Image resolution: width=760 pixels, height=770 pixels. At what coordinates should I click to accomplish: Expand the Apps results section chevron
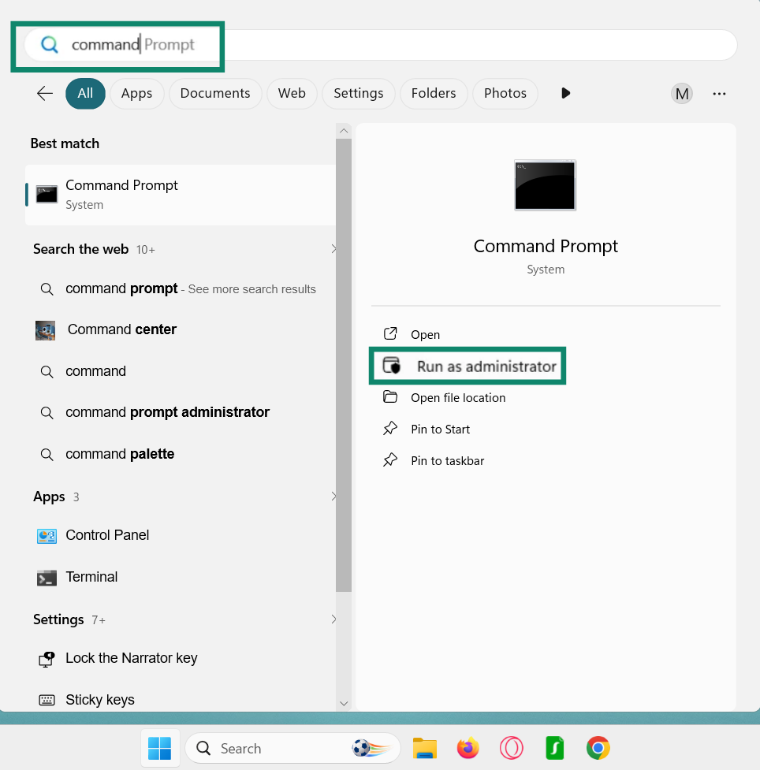(333, 497)
